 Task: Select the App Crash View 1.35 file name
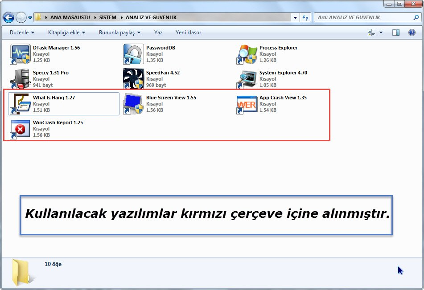click(283, 98)
